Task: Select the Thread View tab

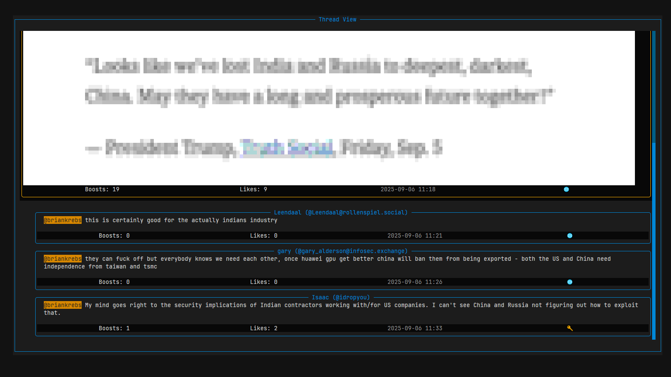Action: [x=337, y=19]
